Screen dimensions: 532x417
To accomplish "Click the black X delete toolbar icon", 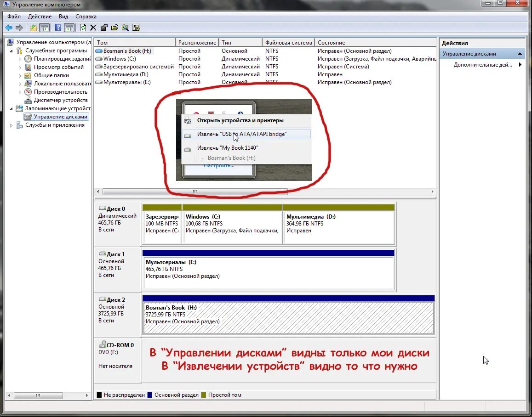I will pos(93,28).
